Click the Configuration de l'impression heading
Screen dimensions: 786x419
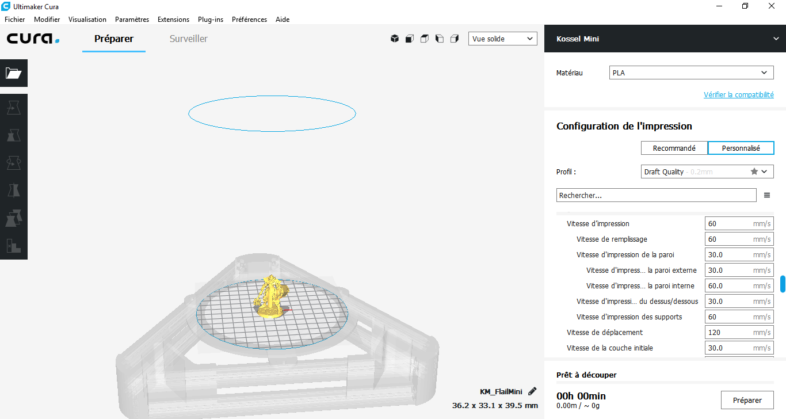[x=624, y=126]
